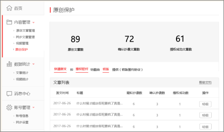Click the home icon beside 首页
The height and width of the screenshot is (132, 224).
[9, 8]
